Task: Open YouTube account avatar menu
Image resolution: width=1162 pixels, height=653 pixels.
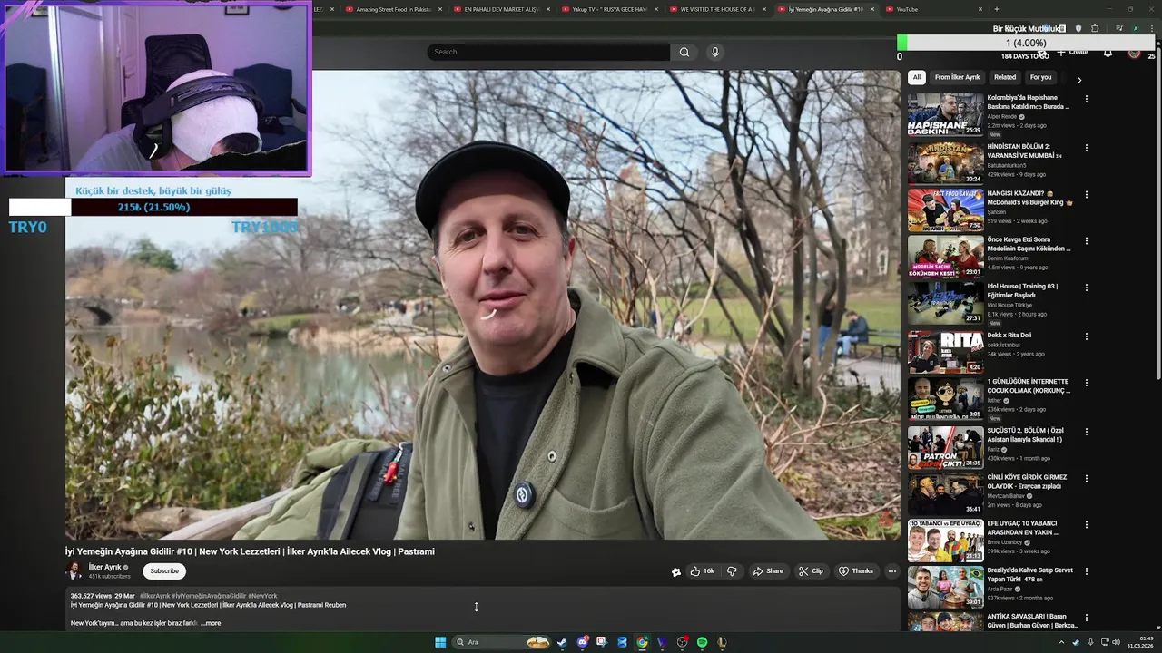Action: point(1134,53)
